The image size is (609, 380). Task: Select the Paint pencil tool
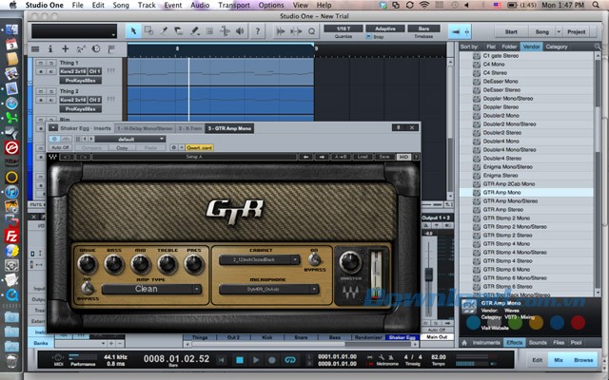[x=194, y=31]
